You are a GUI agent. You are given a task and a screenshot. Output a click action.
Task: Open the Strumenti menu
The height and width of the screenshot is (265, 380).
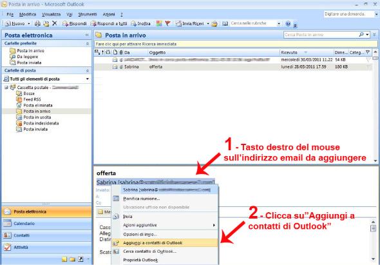click(88, 14)
